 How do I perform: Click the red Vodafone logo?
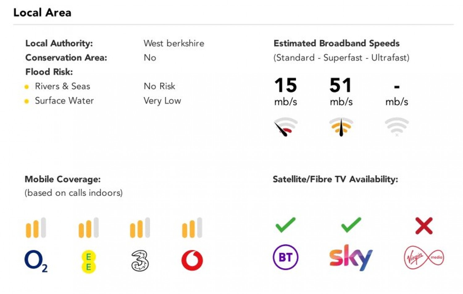192,260
